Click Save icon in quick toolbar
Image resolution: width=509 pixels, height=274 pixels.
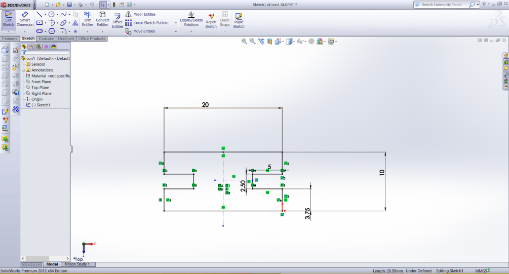69,5
